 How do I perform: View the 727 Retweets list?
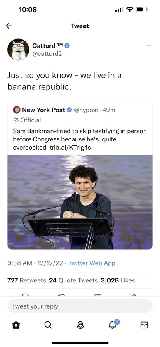pos(27,280)
